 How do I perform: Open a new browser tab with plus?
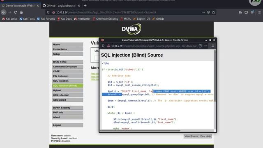(x=85, y=5)
